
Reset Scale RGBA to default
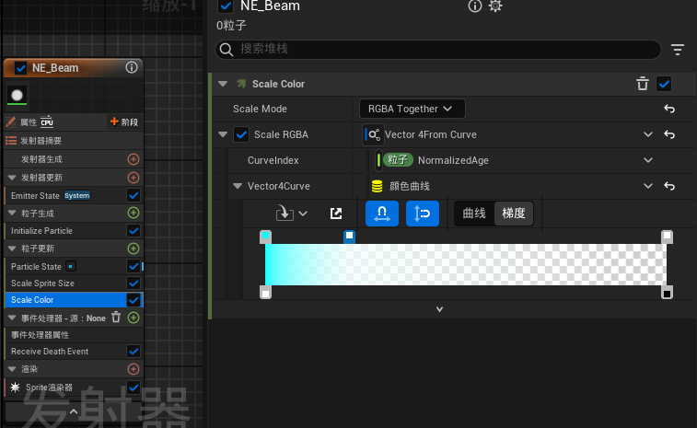coord(669,134)
